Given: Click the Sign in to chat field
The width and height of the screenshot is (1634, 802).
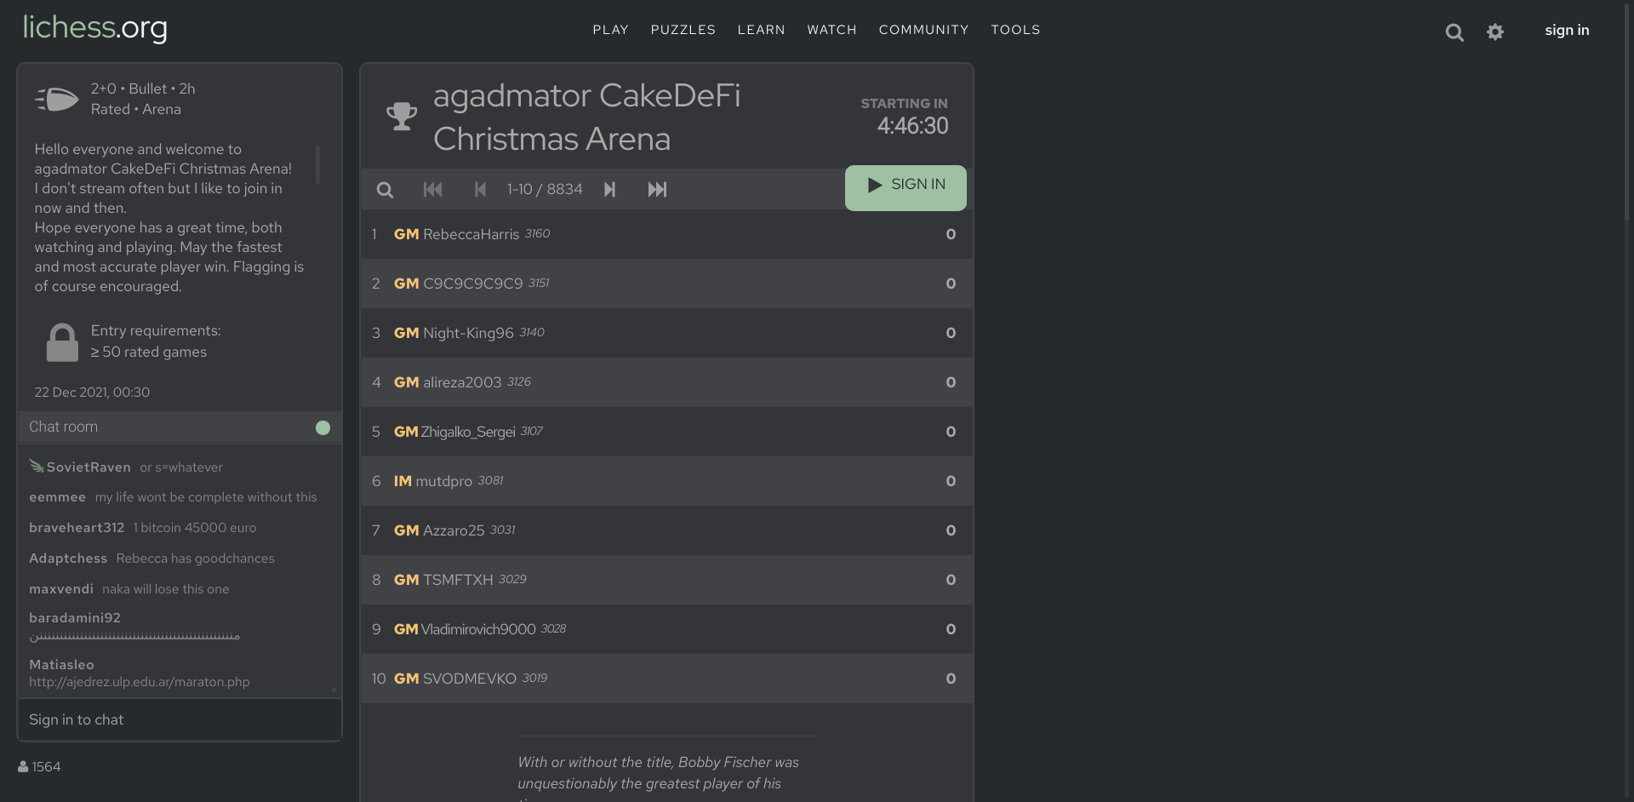Looking at the screenshot, I should tap(180, 719).
